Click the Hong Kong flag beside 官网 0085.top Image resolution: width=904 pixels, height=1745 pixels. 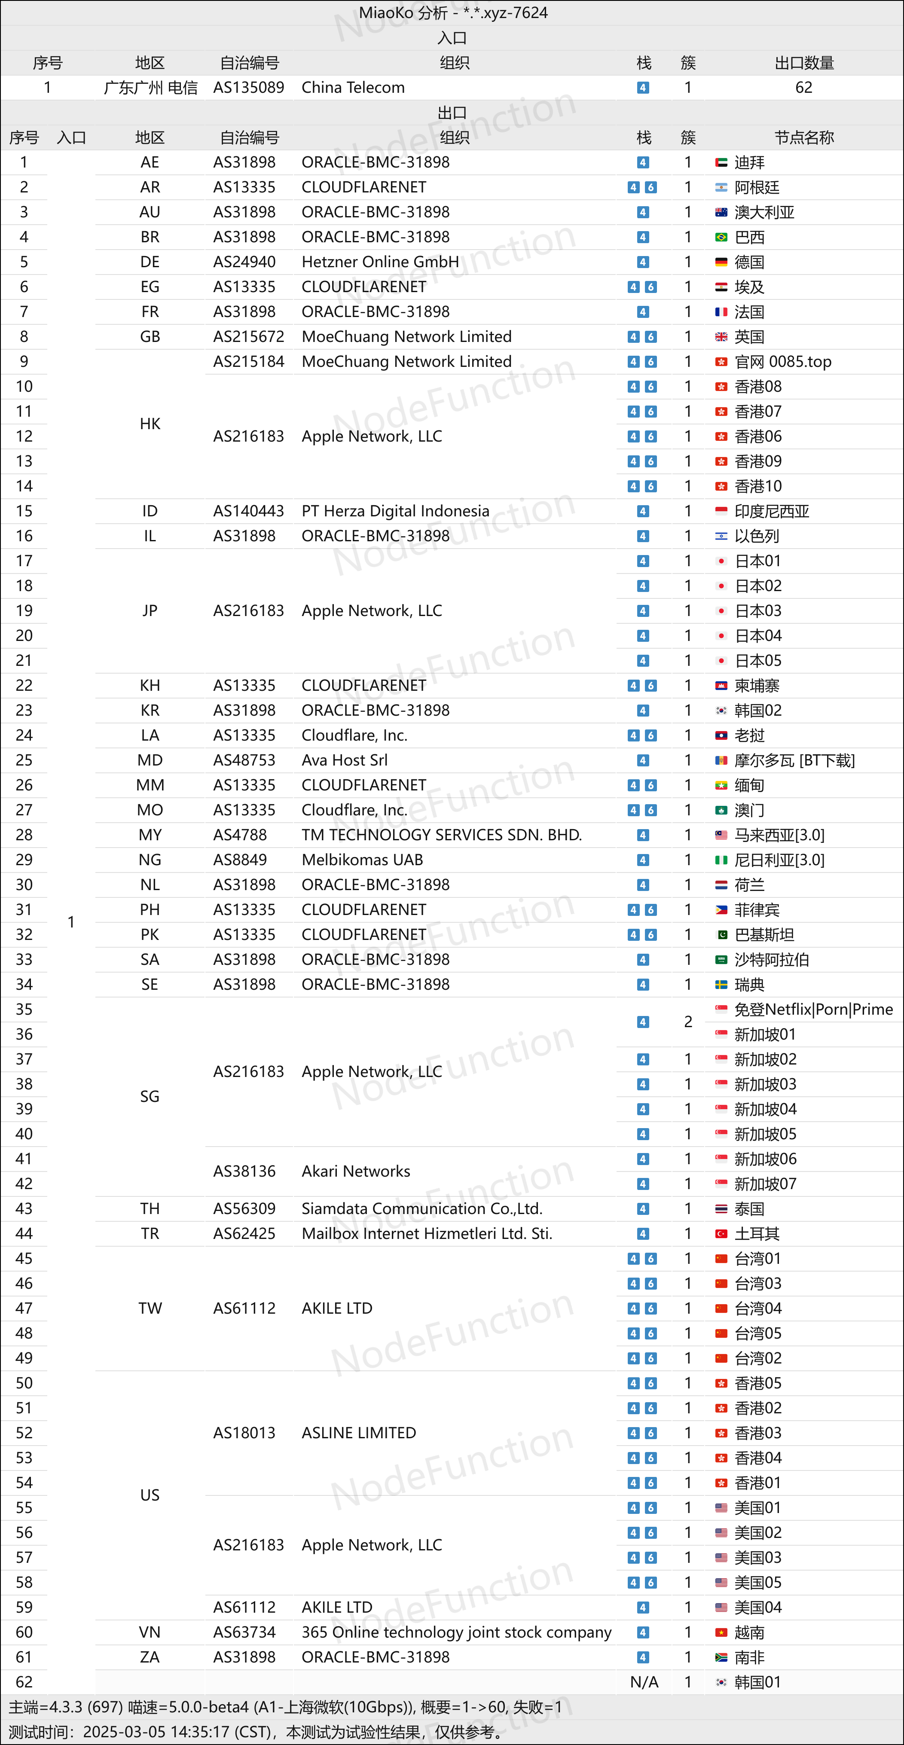point(721,362)
